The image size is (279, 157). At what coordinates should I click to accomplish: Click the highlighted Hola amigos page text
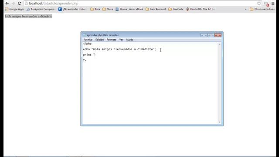point(29,16)
